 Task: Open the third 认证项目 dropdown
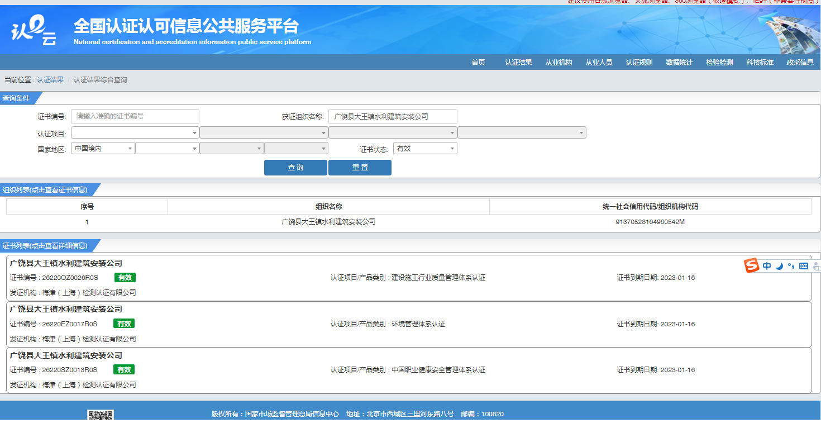tap(393, 133)
